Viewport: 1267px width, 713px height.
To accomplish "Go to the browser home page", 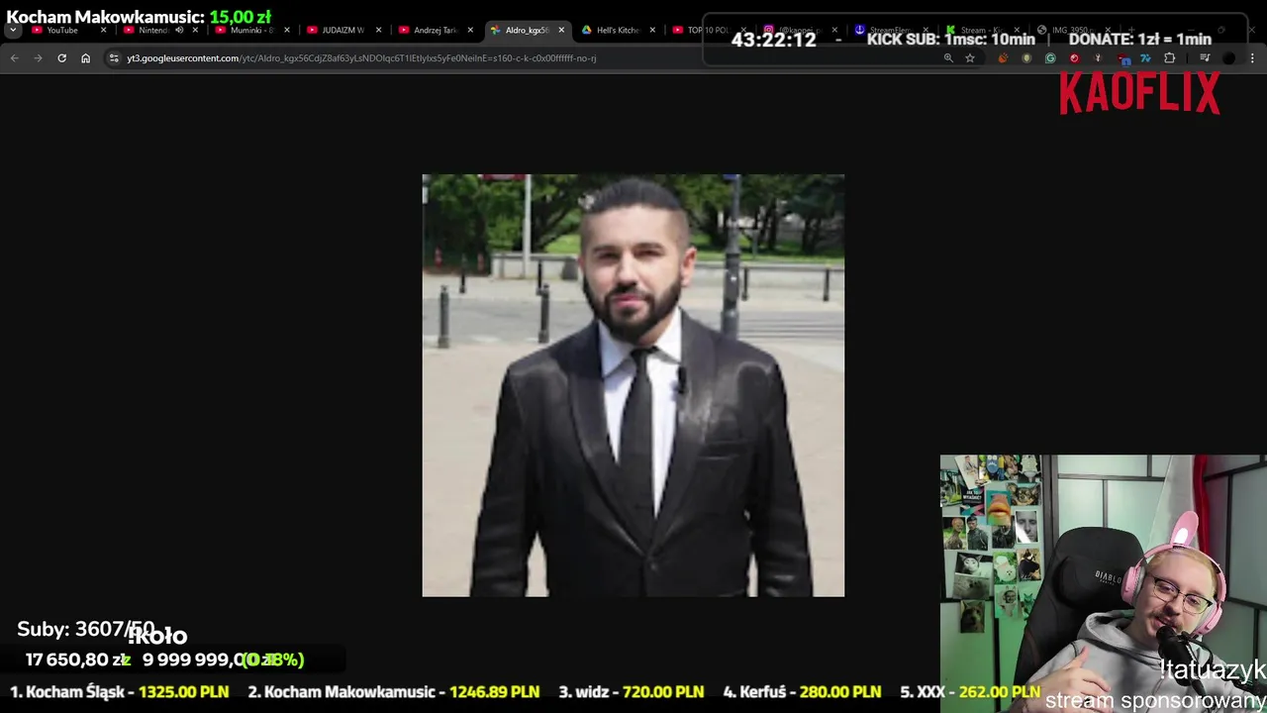I will 85,58.
